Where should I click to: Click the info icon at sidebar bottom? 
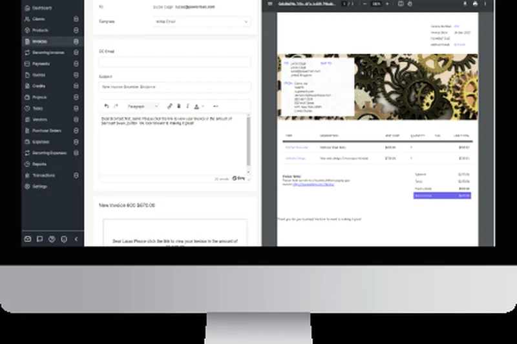pyautogui.click(x=64, y=239)
